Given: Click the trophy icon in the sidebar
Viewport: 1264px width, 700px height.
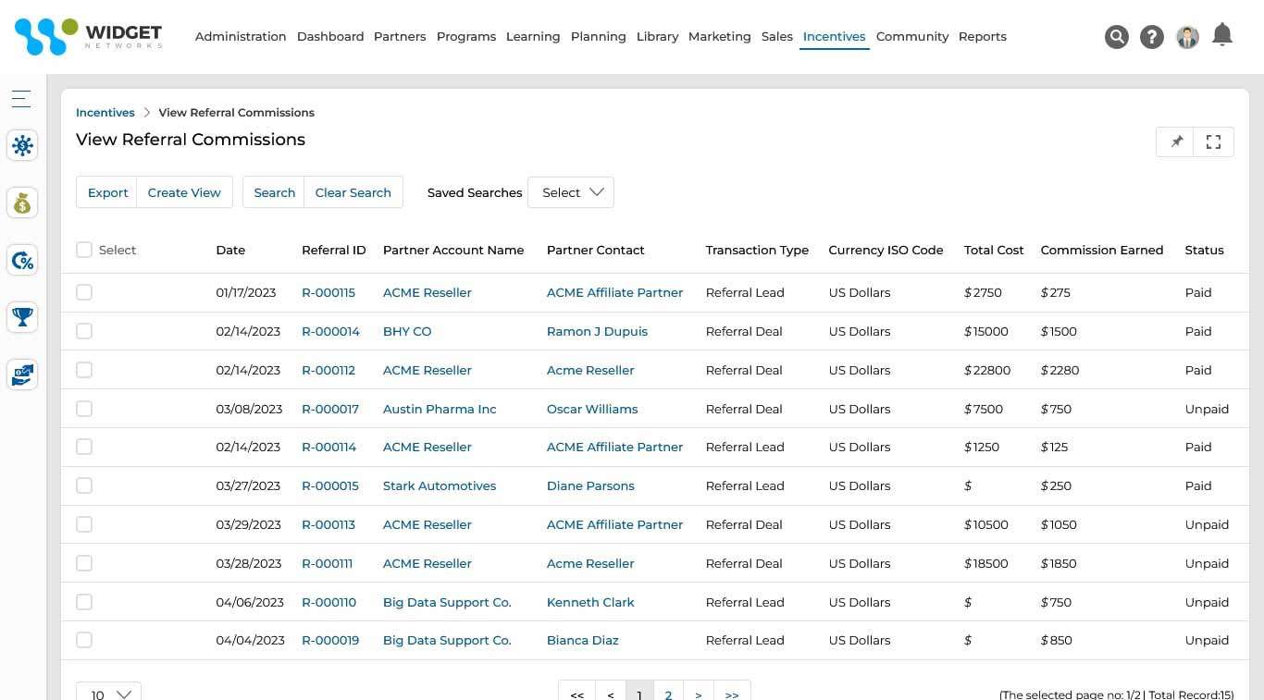Looking at the screenshot, I should (x=21, y=317).
